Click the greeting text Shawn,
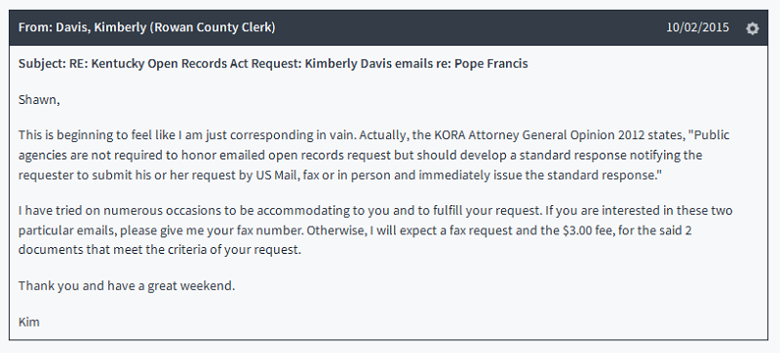This screenshot has width=780, height=353. point(39,100)
